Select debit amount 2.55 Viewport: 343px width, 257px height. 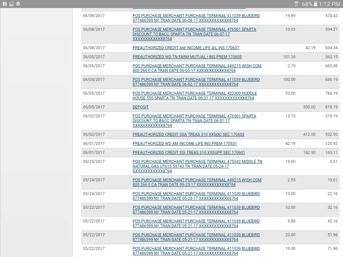291,180
